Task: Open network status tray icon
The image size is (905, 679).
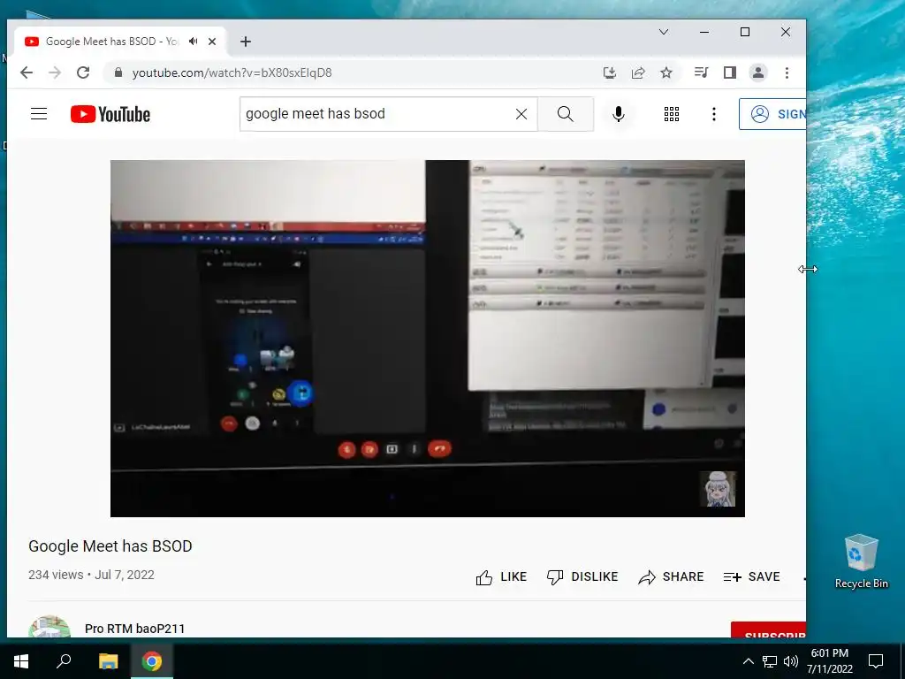Action: 770,661
